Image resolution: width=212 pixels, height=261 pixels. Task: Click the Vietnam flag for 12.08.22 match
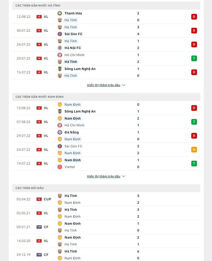pos(39,17)
